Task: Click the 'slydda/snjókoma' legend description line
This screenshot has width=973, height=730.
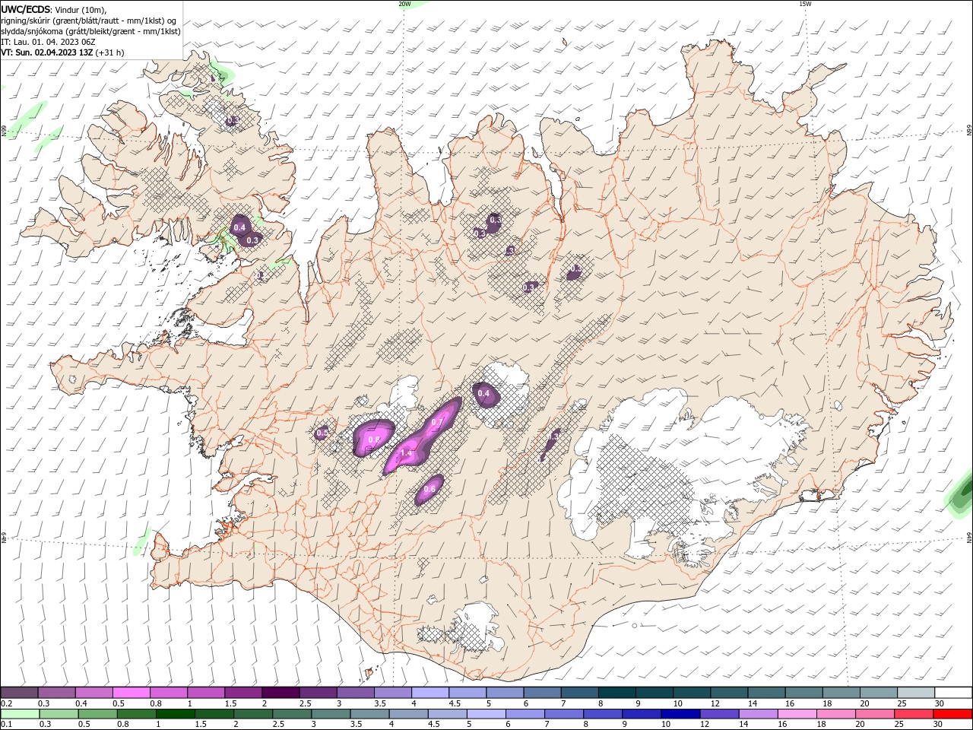Action: (x=91, y=31)
